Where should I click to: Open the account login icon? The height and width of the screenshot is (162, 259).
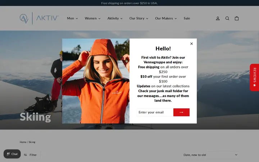coord(218,18)
